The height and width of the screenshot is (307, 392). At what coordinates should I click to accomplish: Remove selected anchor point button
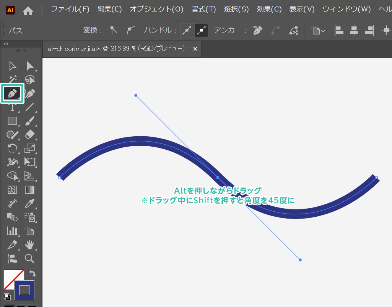coord(257,31)
